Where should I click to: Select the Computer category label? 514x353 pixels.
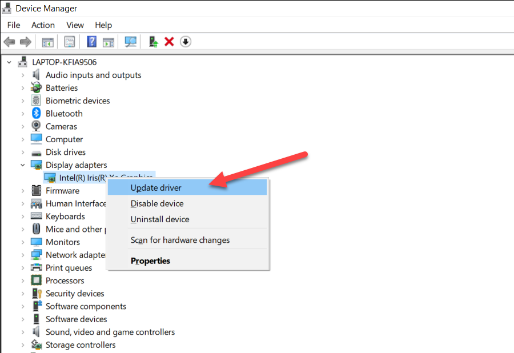[x=64, y=139]
